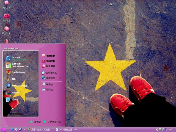Open 运行(R)... run dialog

click(x=48, y=90)
